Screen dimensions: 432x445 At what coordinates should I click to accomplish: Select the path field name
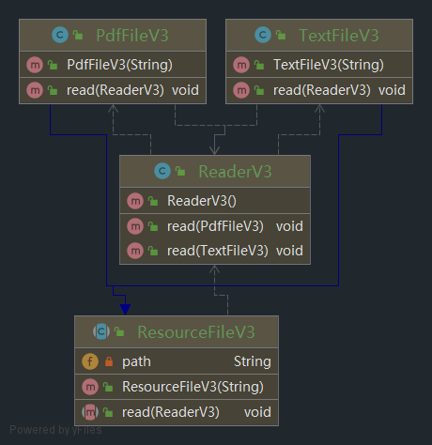136,362
